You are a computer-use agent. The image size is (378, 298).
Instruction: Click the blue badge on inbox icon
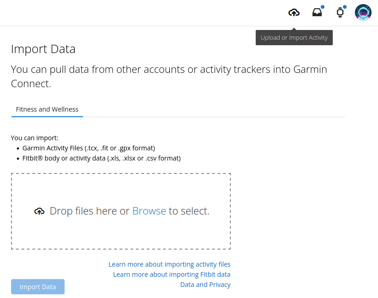322,7
